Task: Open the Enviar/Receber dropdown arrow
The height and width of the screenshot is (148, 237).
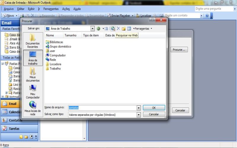Action: coord(132,16)
